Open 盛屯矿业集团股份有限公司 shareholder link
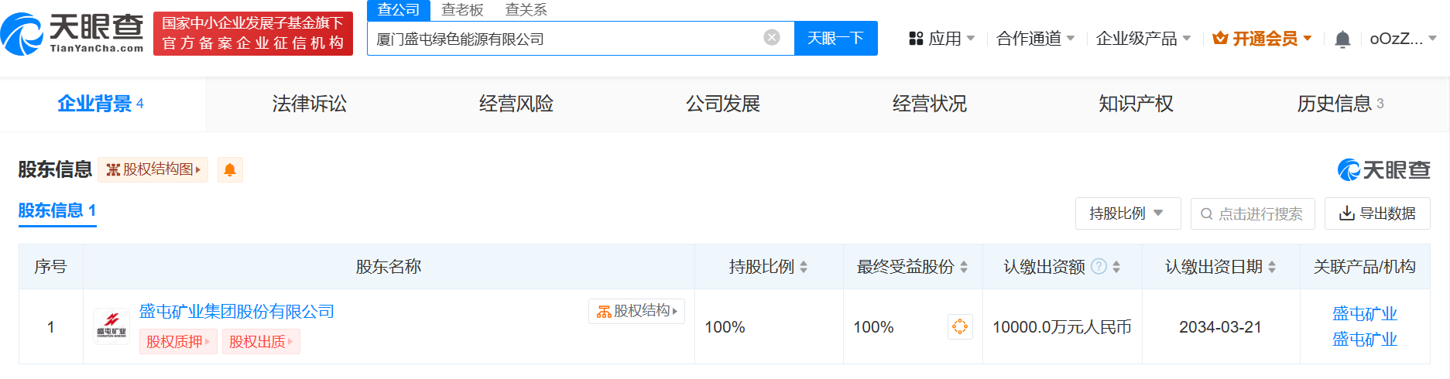Screen dimensions: 1450x379 click(236, 311)
